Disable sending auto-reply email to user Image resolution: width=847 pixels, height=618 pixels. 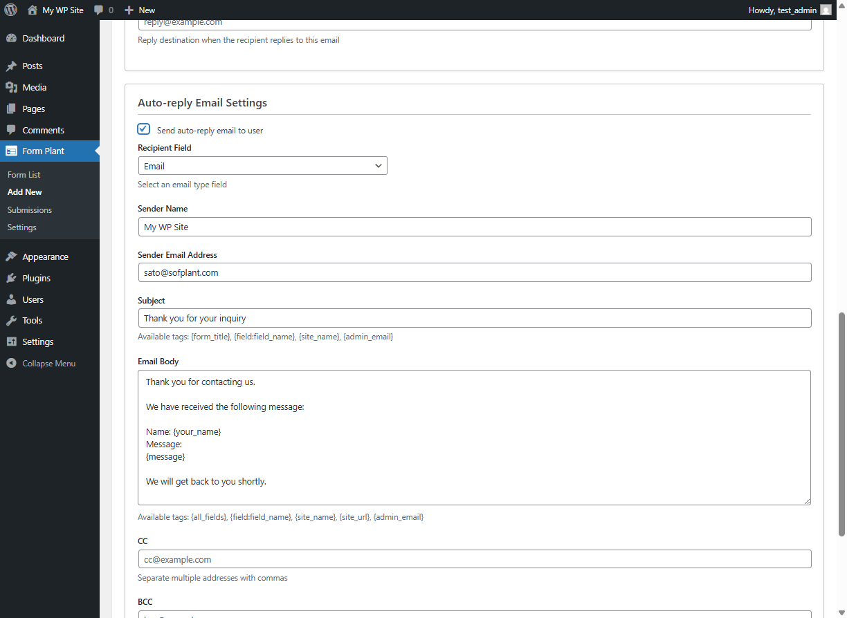coord(143,129)
